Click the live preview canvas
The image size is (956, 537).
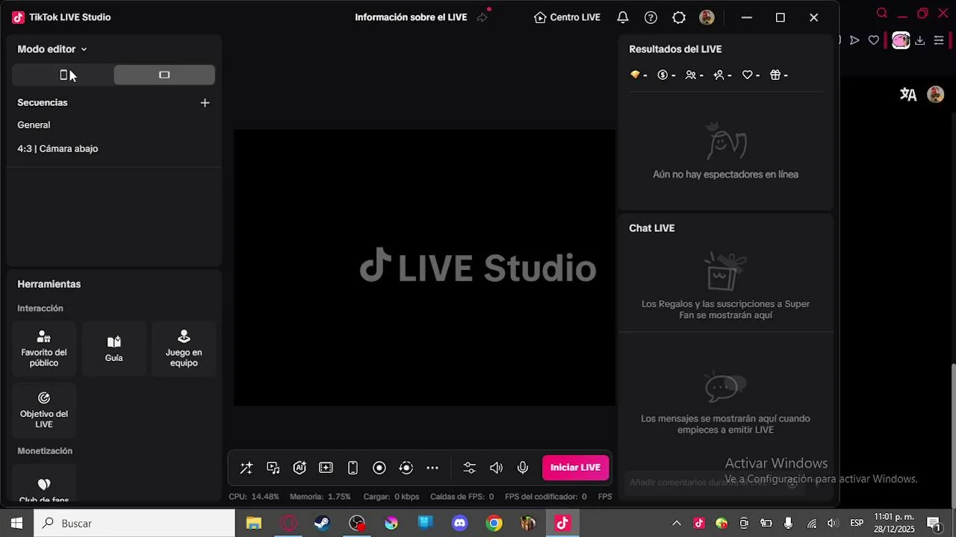(x=424, y=268)
